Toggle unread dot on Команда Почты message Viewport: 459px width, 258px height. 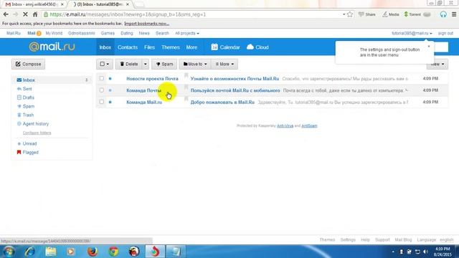click(110, 90)
